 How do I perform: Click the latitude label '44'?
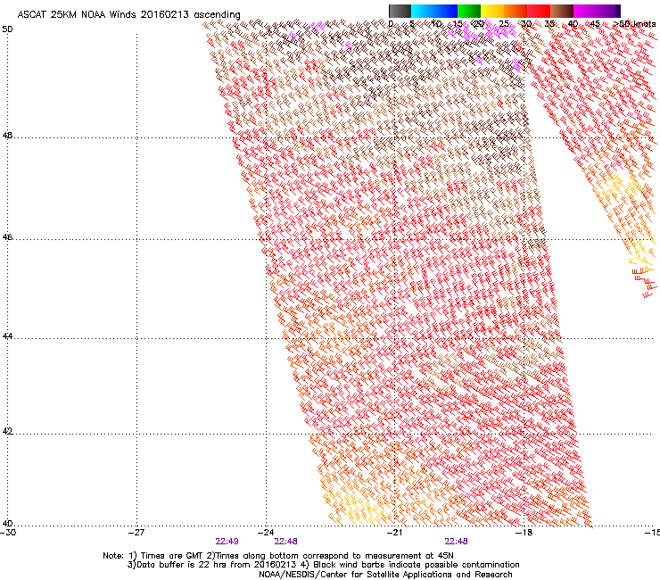(x=7, y=336)
